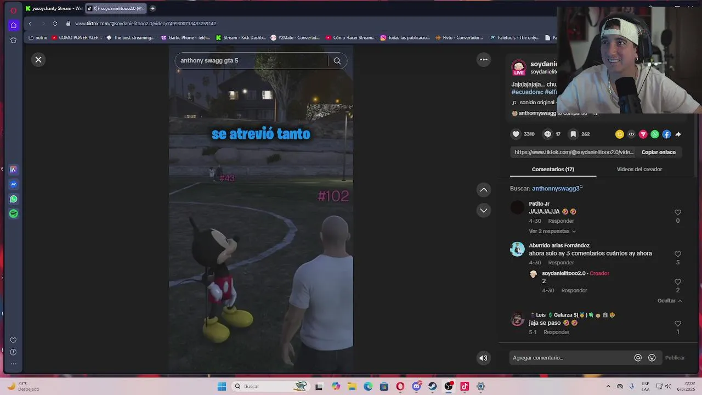Open Gartic Phone bookmark
The height and width of the screenshot is (395, 702).
pyautogui.click(x=185, y=38)
